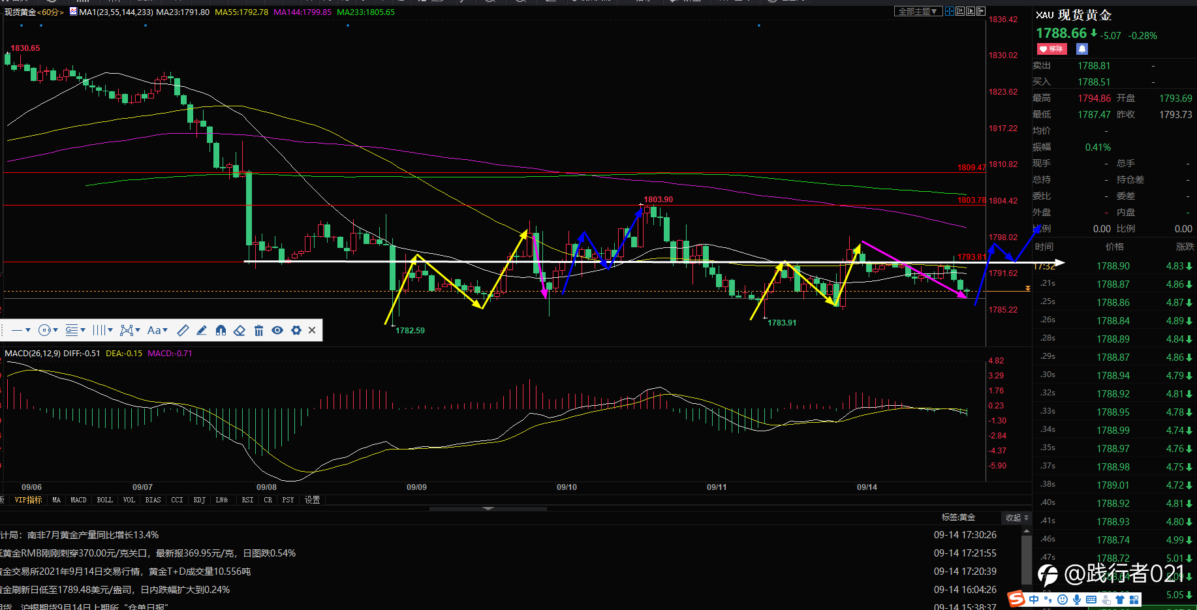
Task: Click the Sogou emoji smiley icon
Action: tap(1063, 600)
